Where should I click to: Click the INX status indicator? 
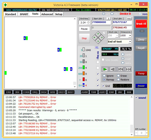[x=17, y=92]
